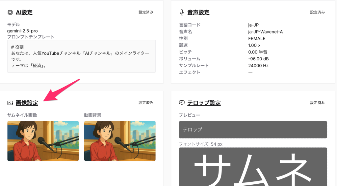Viewport: 337px width, 186px height.
Task: Click the gray テロップ preview bar
Action: pos(253,130)
